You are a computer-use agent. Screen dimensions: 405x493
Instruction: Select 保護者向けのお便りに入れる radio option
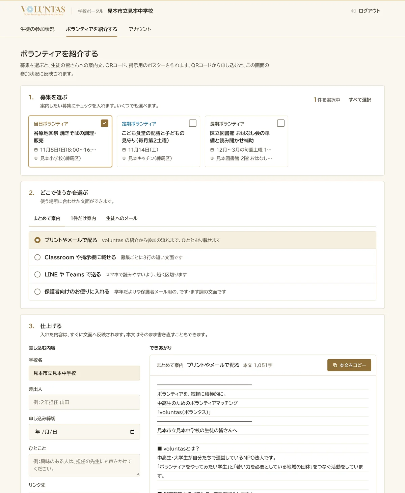(x=37, y=292)
